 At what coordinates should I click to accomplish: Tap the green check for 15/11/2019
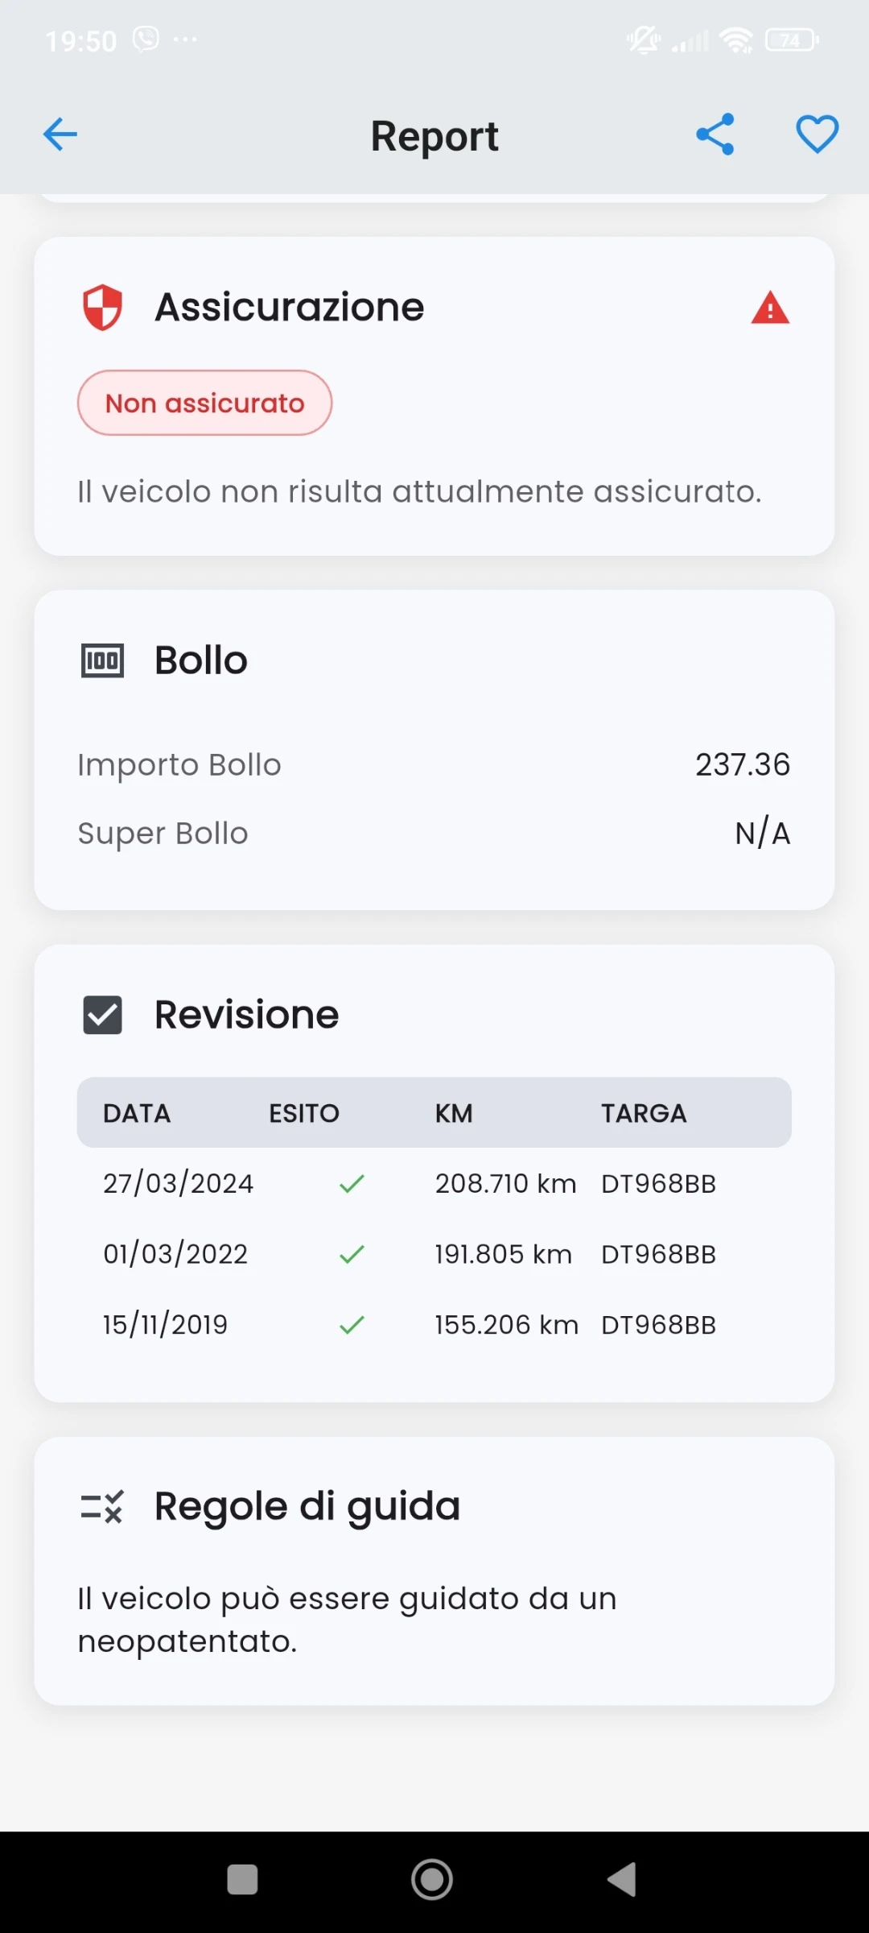pyautogui.click(x=352, y=1325)
